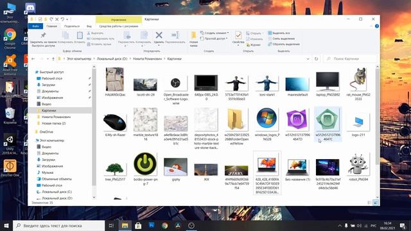Open the Explorer help question icon

pos(377,26)
